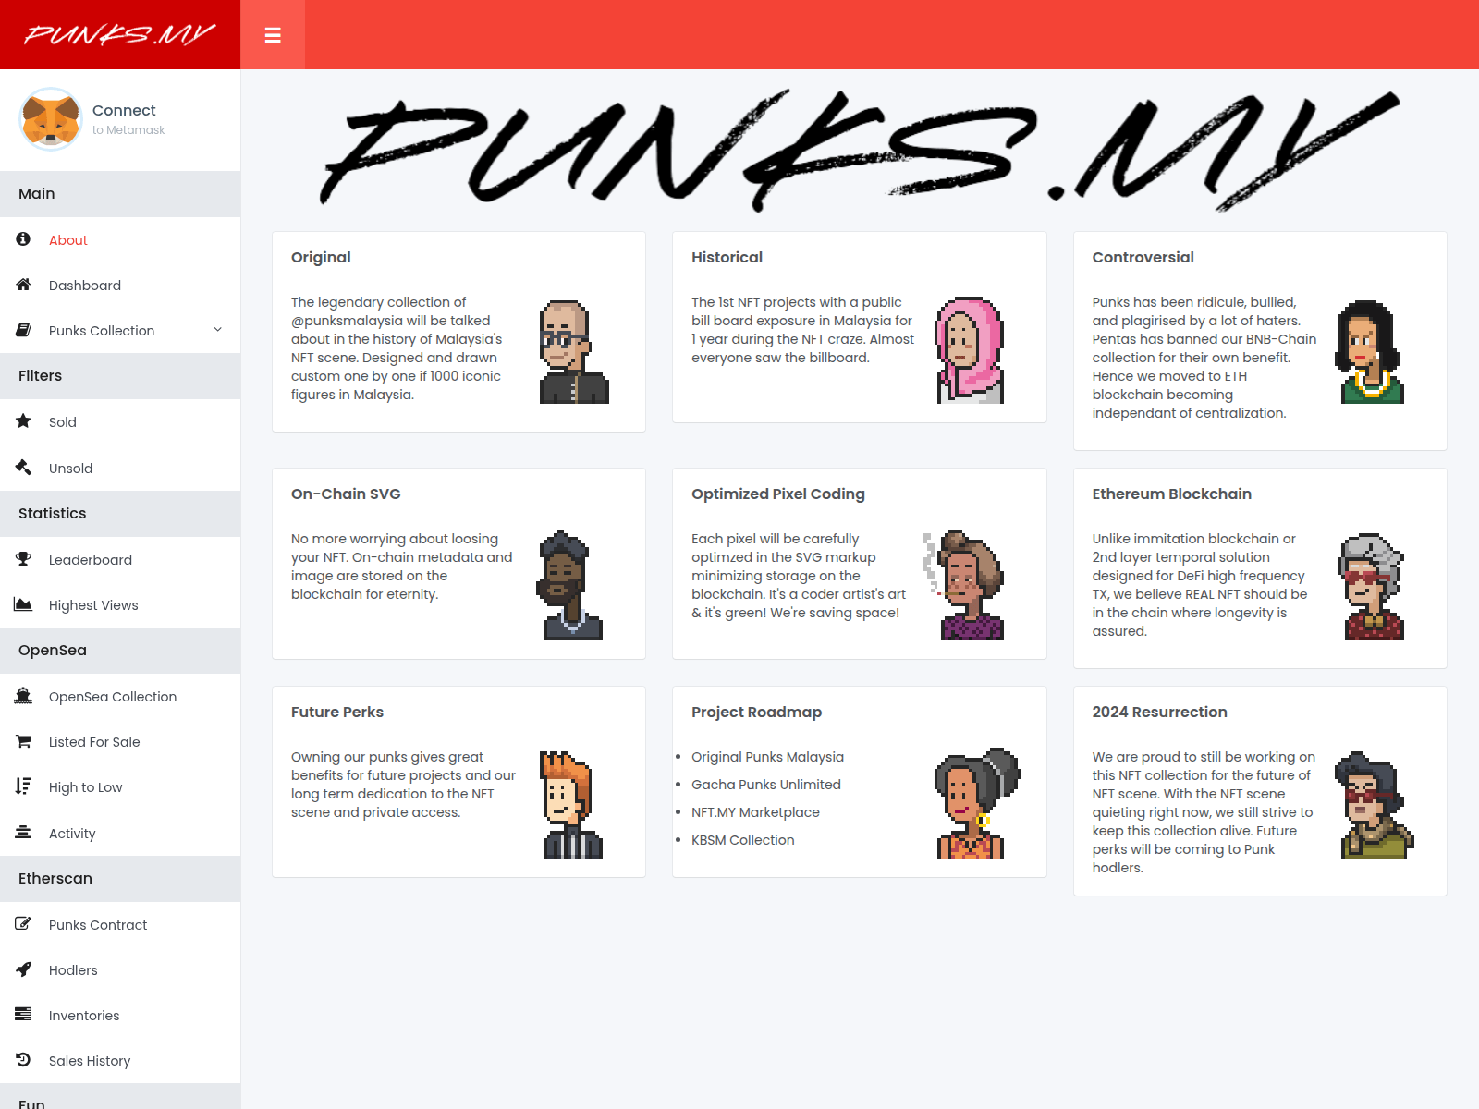Viewport: 1479px width, 1109px height.
Task: Click the orange-haired punk in Future Perks card
Action: pos(571,805)
